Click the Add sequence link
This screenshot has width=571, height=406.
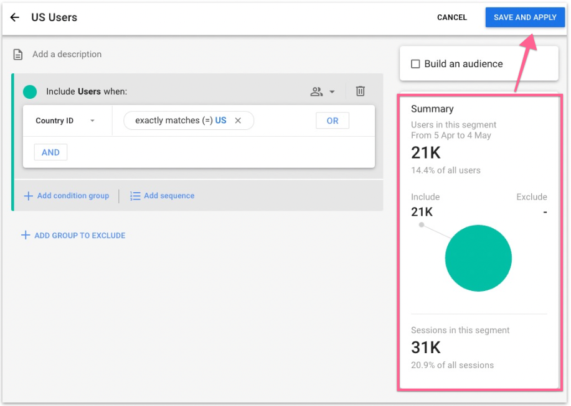point(169,196)
